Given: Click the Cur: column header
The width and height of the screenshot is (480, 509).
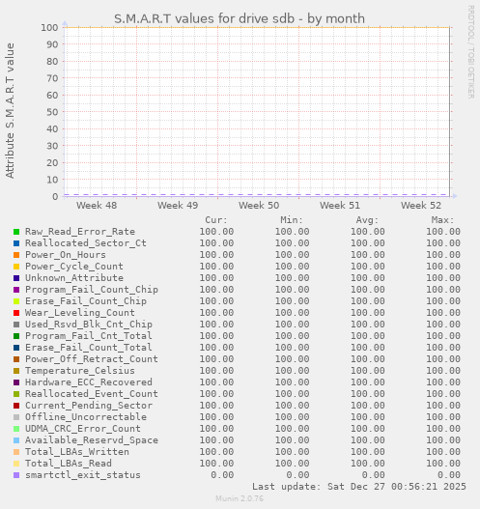Looking at the screenshot, I should coord(216,220).
